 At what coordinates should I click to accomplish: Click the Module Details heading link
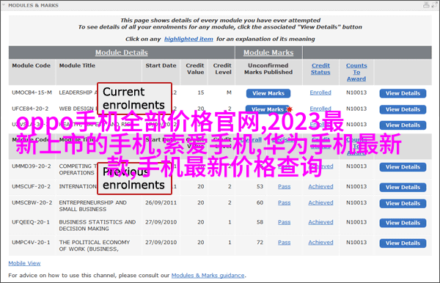coord(121,53)
